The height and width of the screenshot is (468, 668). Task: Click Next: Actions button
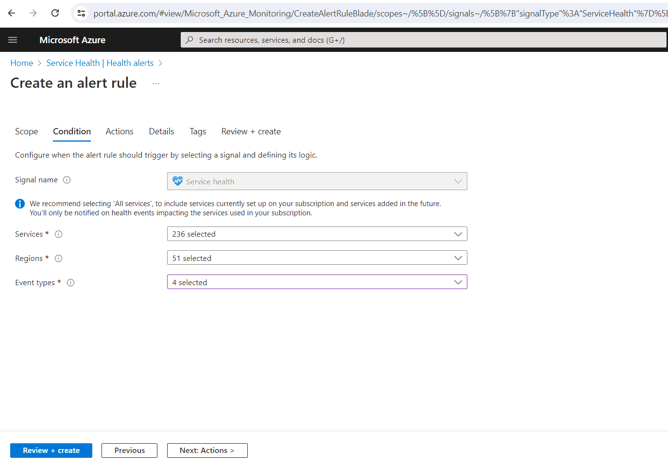pos(207,451)
